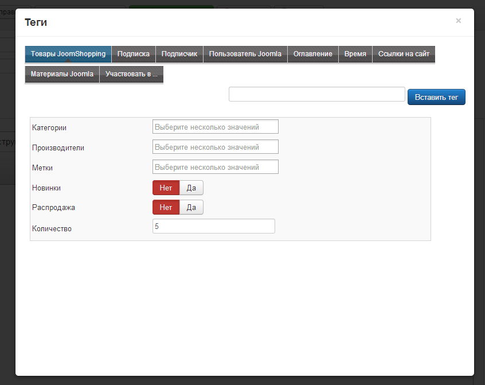Open the Метки multi-select dropdown
Screen dimensions: 485x385
point(215,167)
